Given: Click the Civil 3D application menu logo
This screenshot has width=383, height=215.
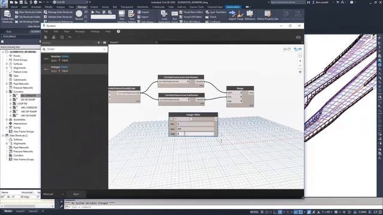Looking at the screenshot, I should click(x=4, y=4).
